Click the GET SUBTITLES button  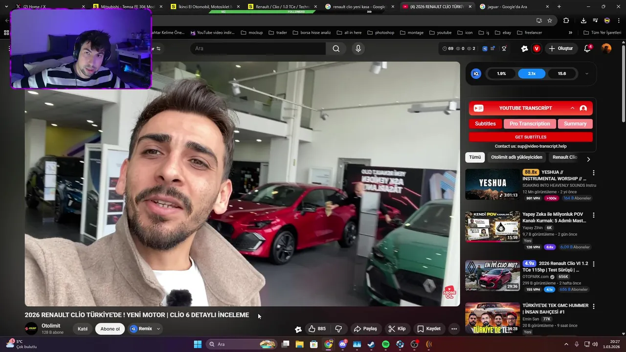531,137
